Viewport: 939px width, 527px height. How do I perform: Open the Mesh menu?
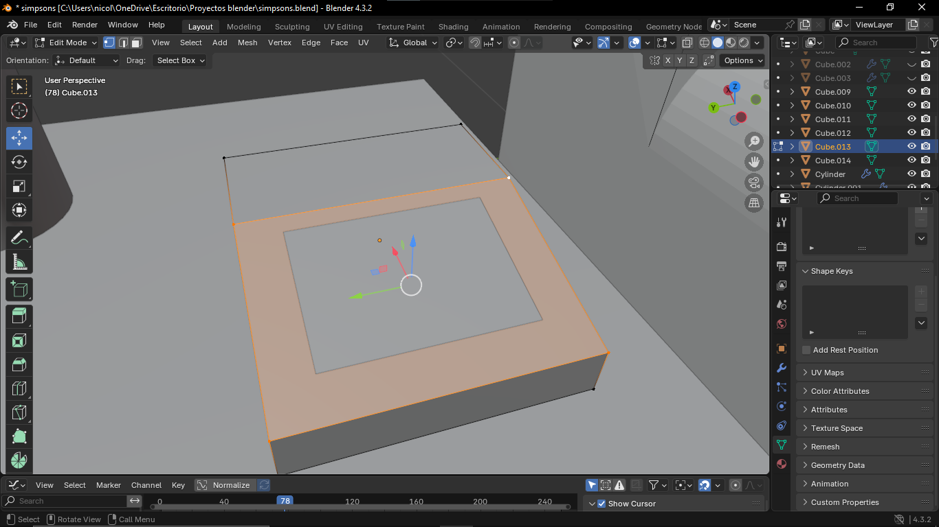point(247,43)
